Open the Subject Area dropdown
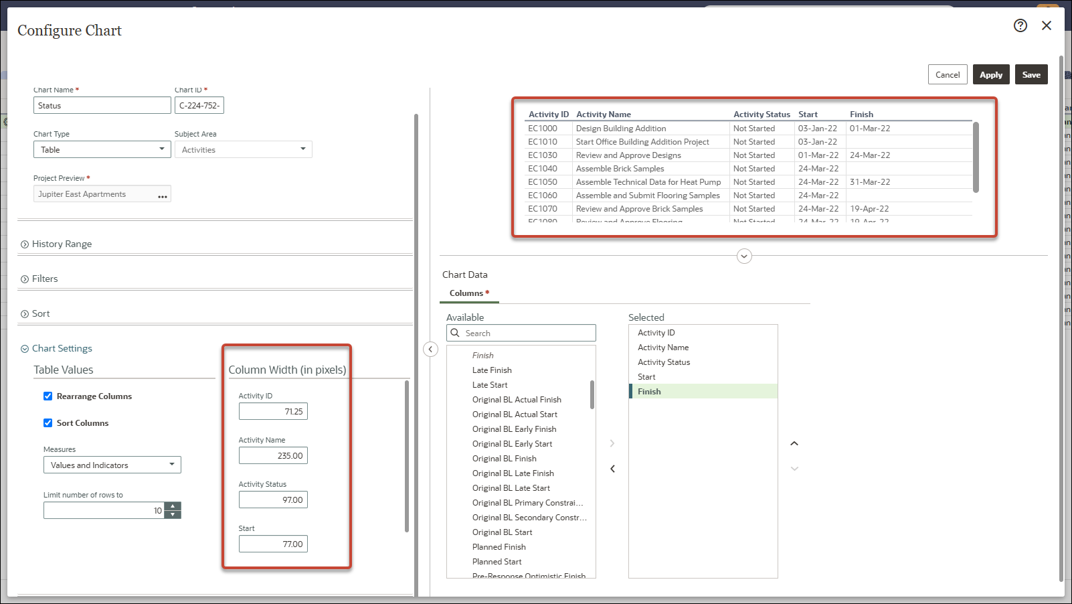Viewport: 1072px width, 604px height. (x=244, y=149)
